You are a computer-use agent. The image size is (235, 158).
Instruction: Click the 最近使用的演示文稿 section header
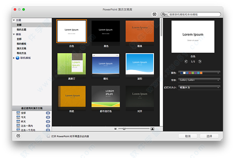pyautogui.click(x=32, y=108)
